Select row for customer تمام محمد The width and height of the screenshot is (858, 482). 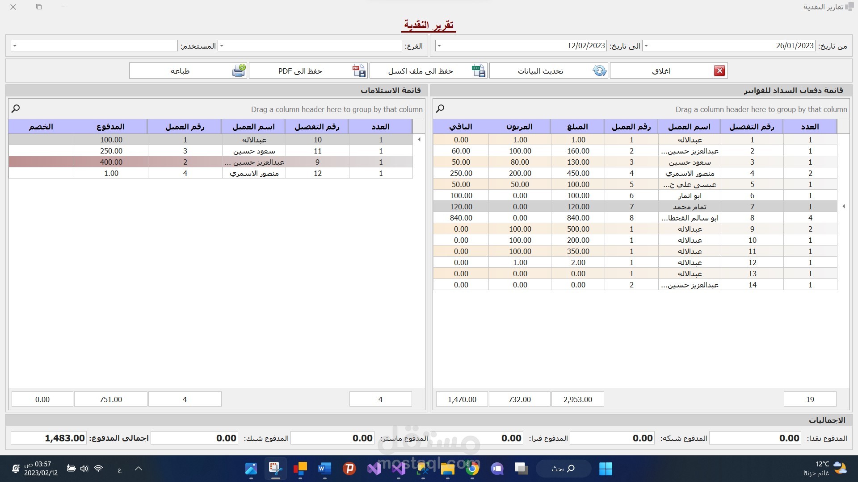point(689,207)
